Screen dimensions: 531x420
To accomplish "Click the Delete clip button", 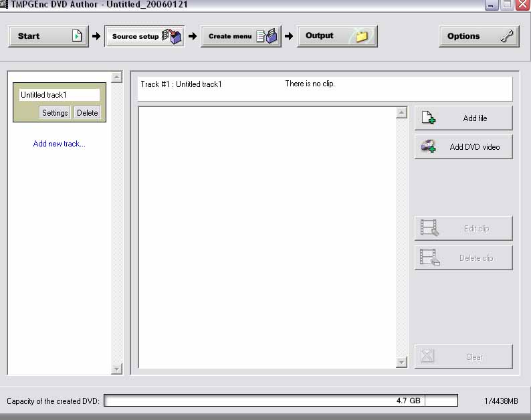I will (463, 257).
